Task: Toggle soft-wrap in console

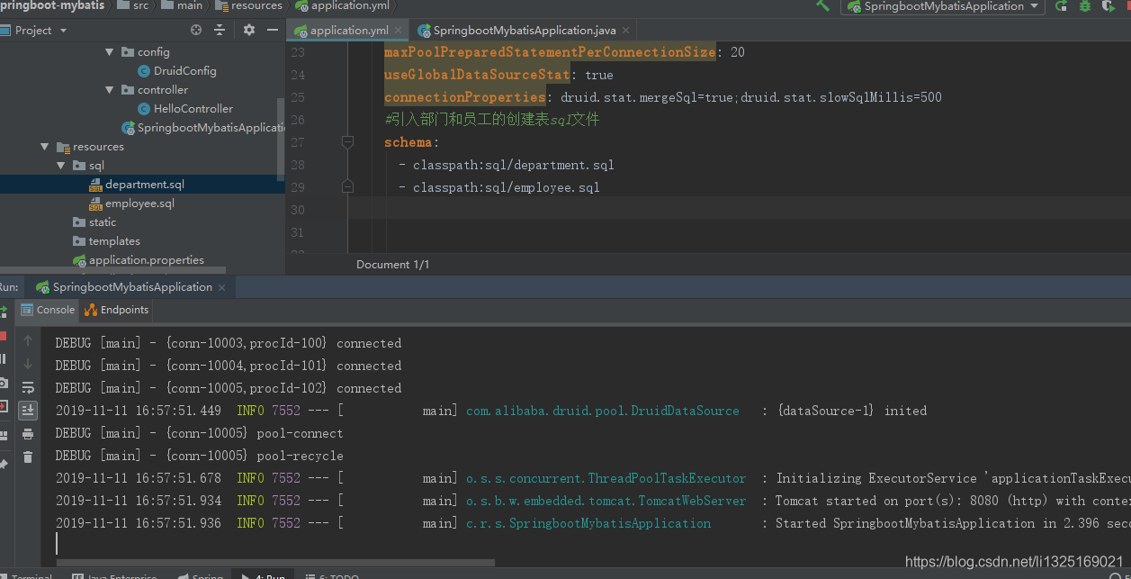Action: (28, 387)
